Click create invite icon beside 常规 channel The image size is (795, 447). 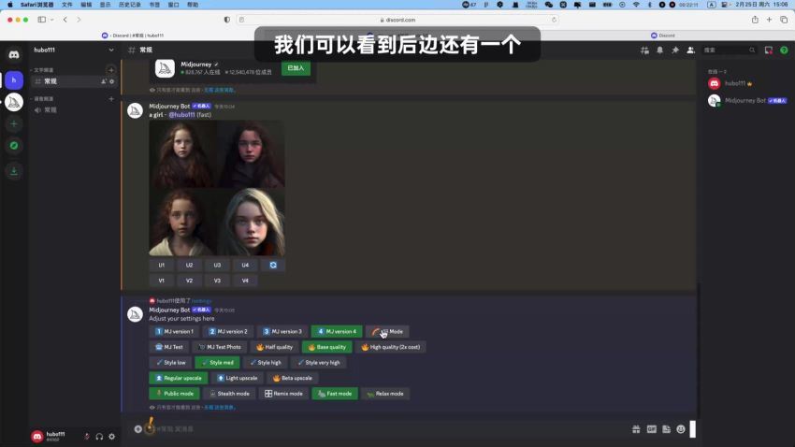104,81
